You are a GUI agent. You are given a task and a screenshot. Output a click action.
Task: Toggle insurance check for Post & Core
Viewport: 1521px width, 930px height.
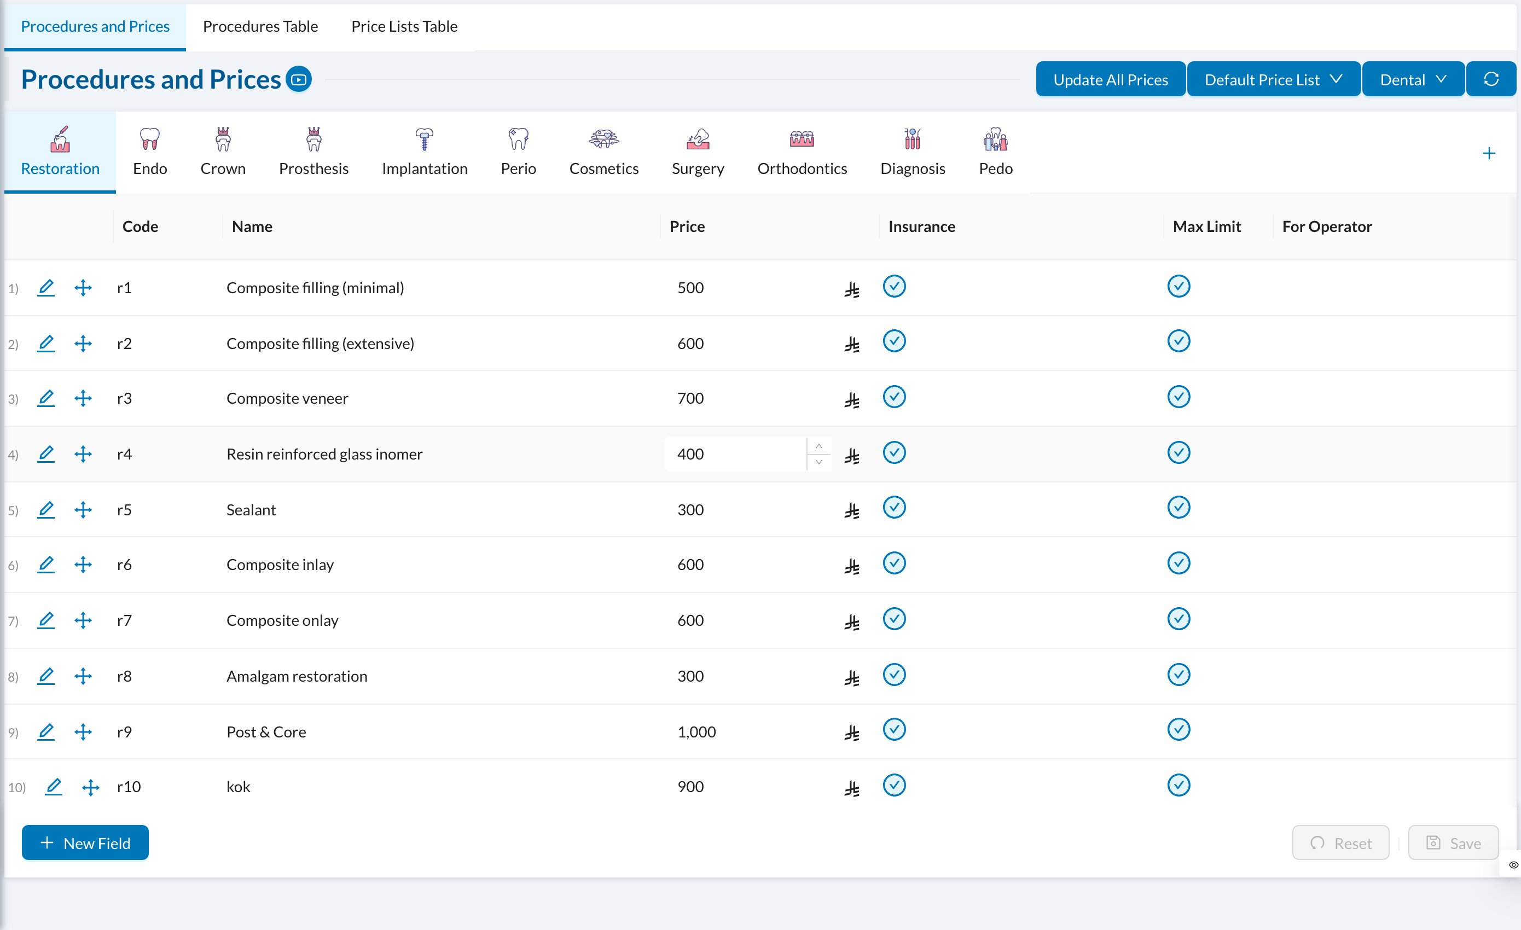pos(894,729)
